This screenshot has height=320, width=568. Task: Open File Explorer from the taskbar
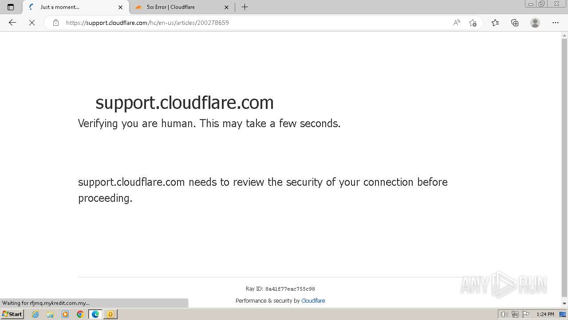tap(50, 314)
